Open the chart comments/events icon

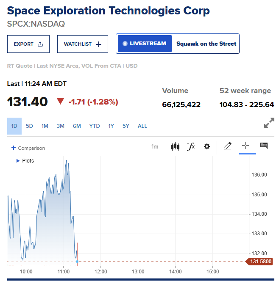click(264, 146)
